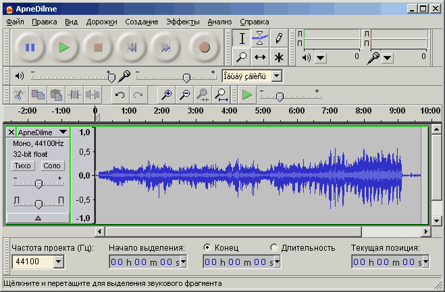Fit project in window icon

coord(221,95)
